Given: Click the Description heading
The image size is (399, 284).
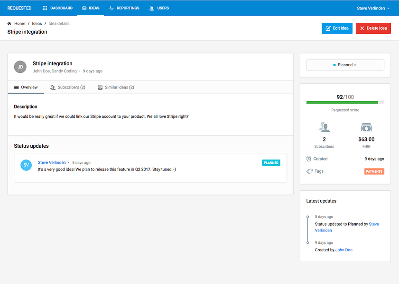Looking at the screenshot, I should pyautogui.click(x=26, y=106).
